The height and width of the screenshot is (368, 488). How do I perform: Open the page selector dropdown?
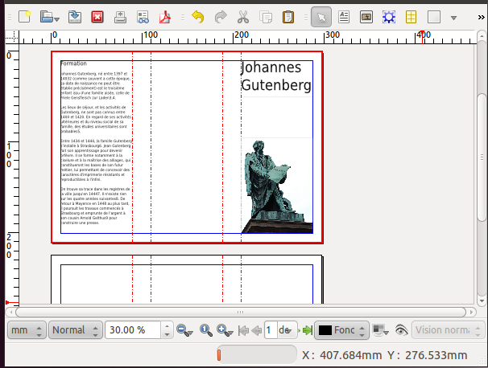[x=287, y=329]
